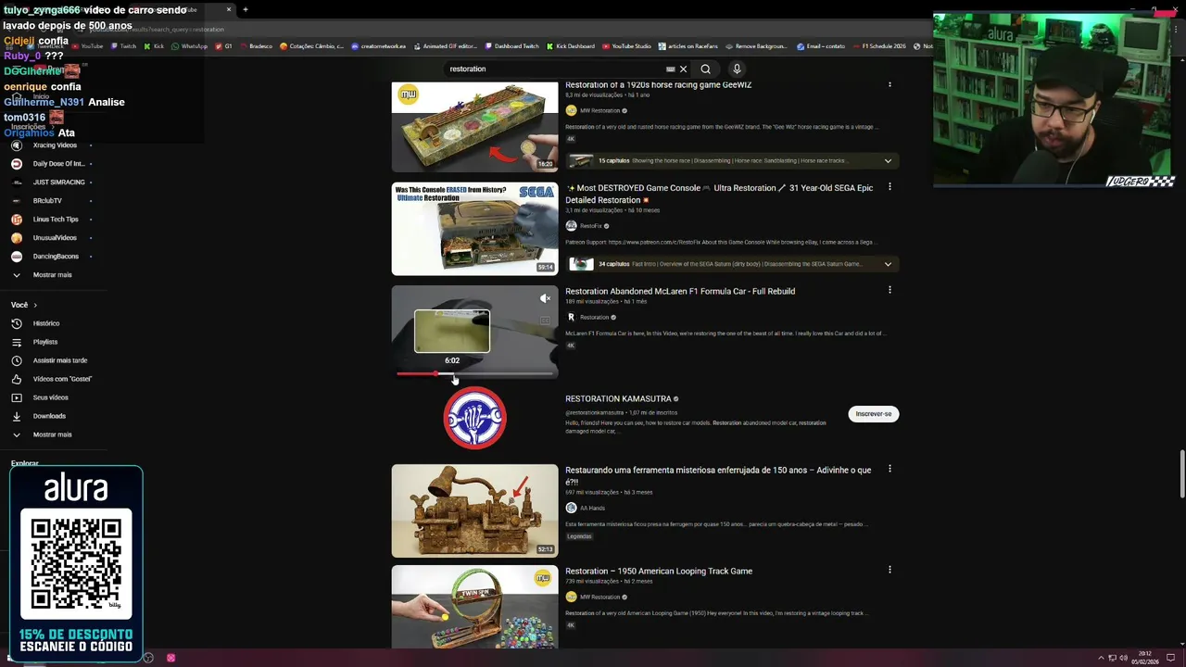Screen dimensions: 1186x667
Task: Open Playlists icon in sidebar
Action: click(16, 342)
